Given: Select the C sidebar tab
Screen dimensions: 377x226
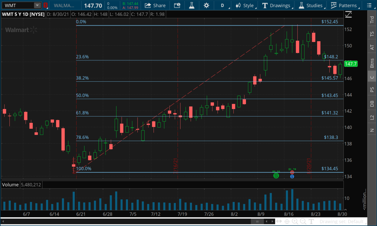Looking at the screenshot, I should (372, 77).
